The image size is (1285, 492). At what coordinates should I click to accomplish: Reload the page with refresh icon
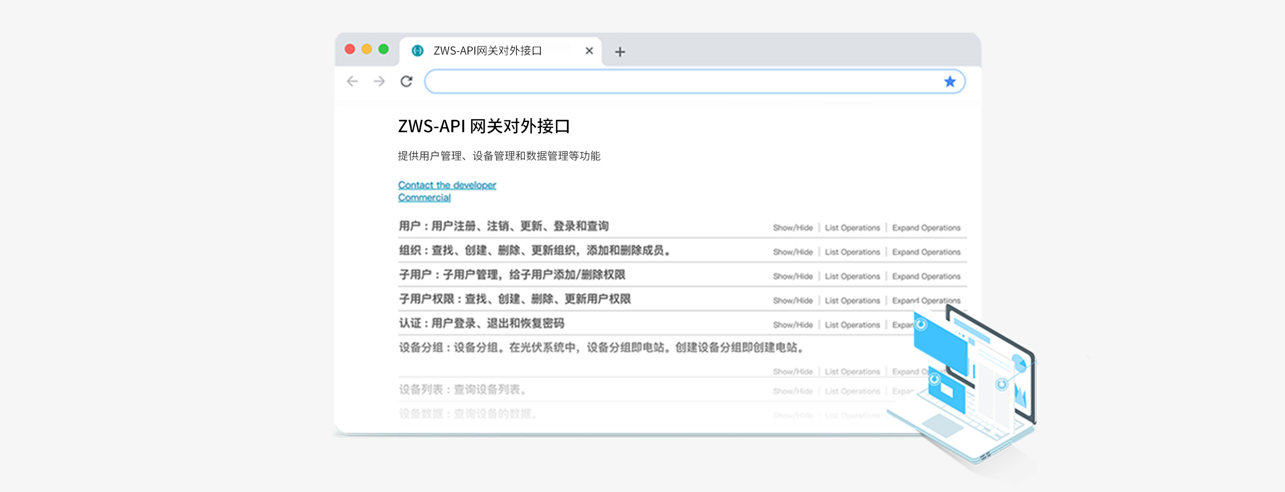(406, 81)
